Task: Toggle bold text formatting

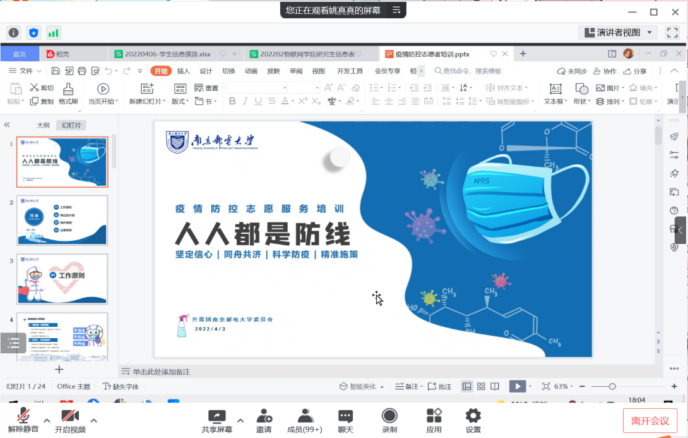Action: 232,101
